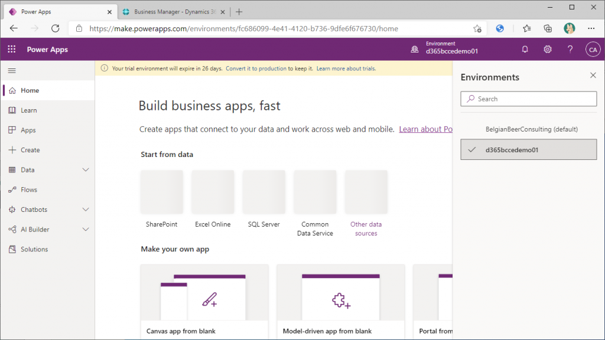Open Apps in the navigation
The image size is (605, 340).
point(48,130)
